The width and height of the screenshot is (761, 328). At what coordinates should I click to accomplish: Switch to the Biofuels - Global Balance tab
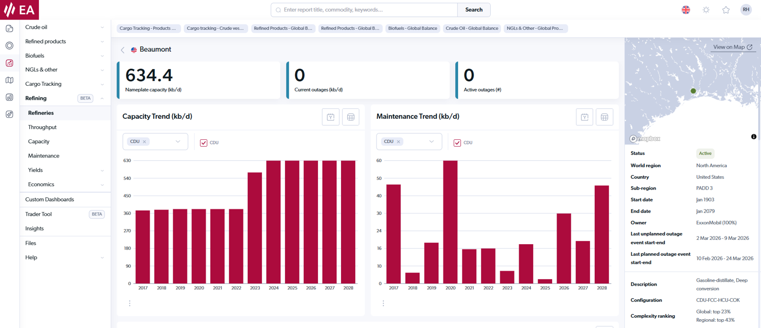[413, 28]
